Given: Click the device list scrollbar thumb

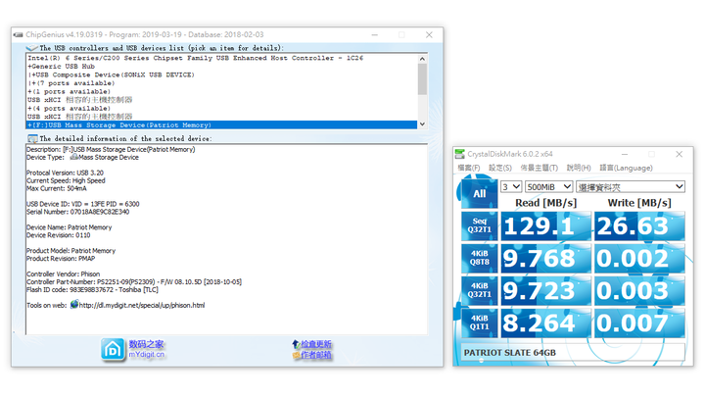Looking at the screenshot, I should tap(422, 79).
